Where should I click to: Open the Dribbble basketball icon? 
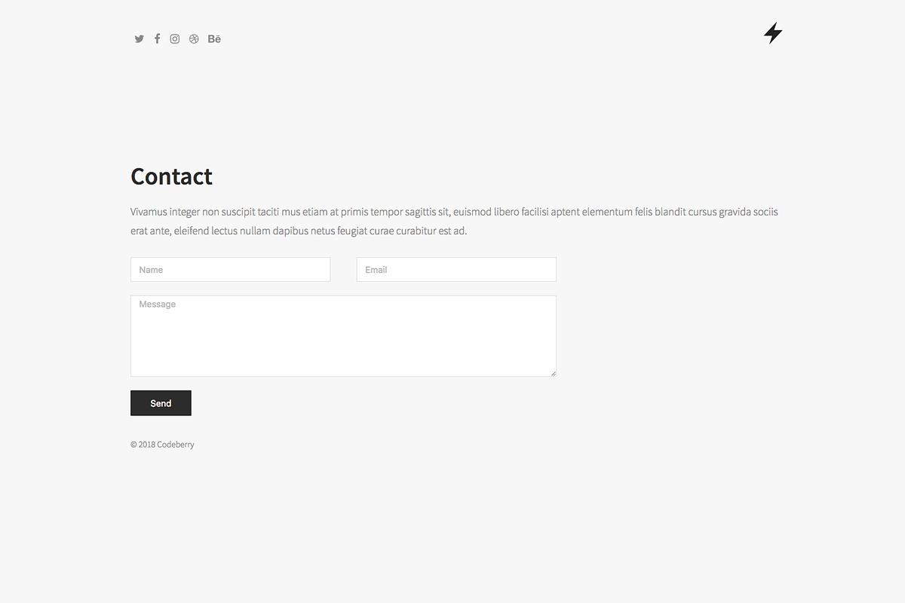click(194, 39)
